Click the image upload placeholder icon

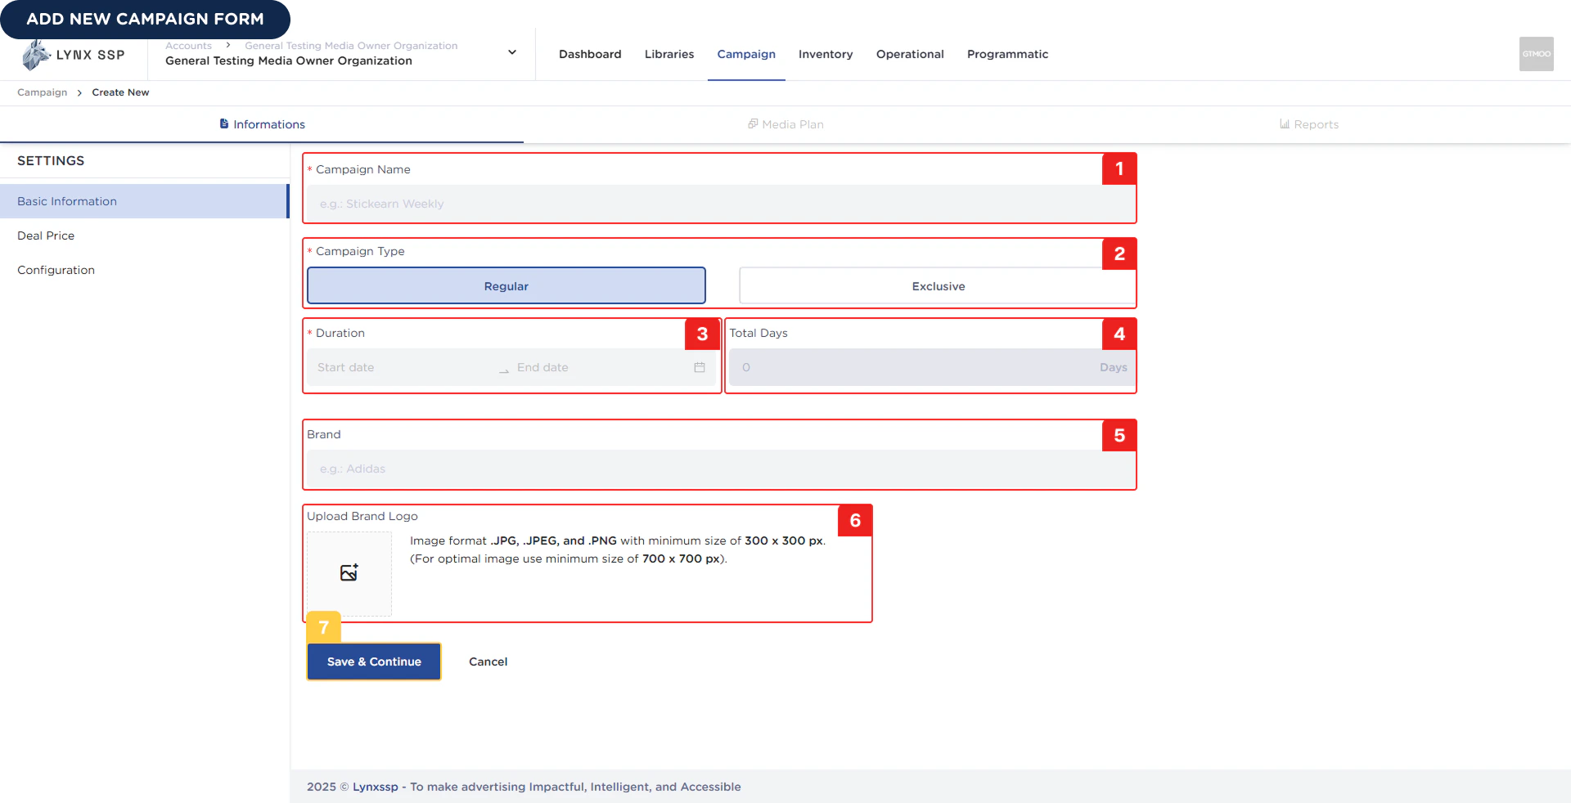(349, 572)
